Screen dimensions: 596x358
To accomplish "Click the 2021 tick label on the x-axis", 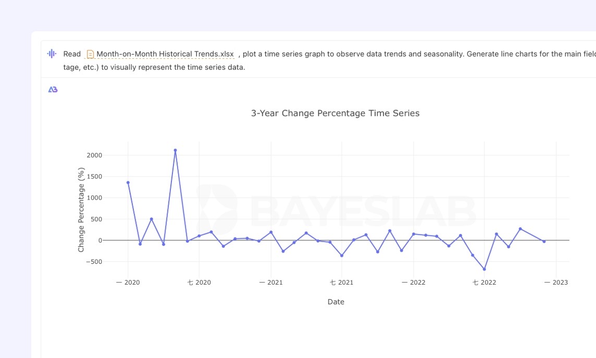I will click(271, 283).
